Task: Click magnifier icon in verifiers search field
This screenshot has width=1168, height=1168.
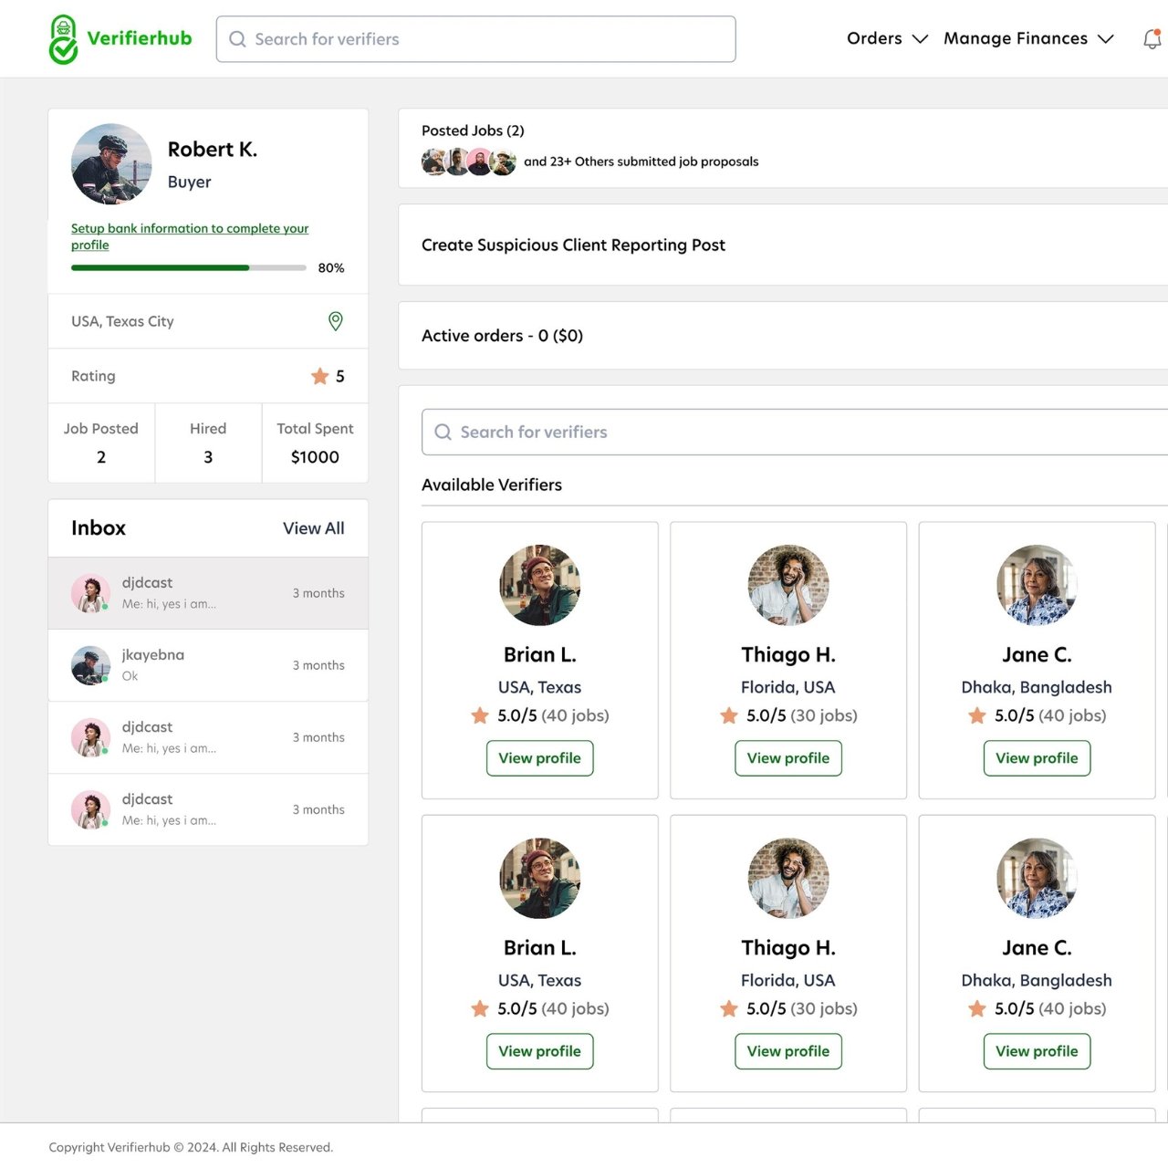Action: [x=443, y=433]
